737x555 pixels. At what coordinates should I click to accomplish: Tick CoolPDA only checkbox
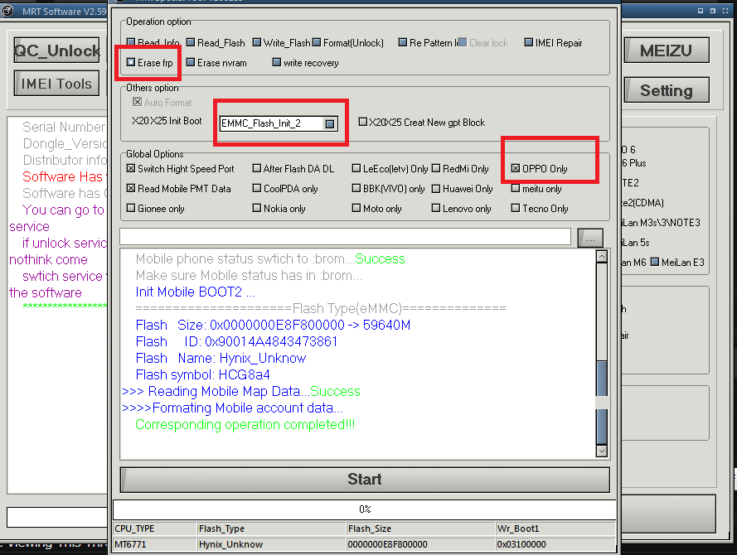point(257,188)
